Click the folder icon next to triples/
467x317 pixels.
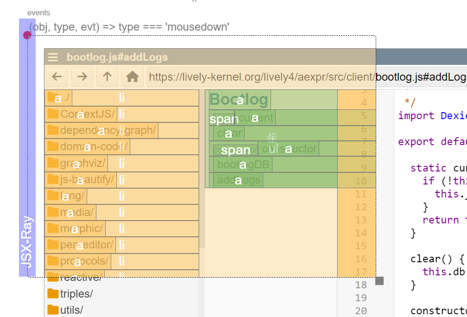click(53, 294)
